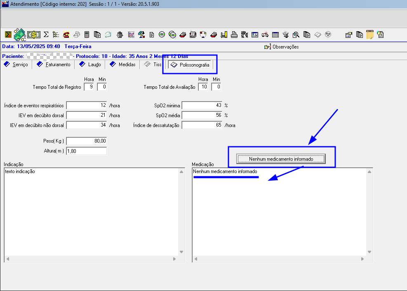Open the window with charts icon

point(255,35)
